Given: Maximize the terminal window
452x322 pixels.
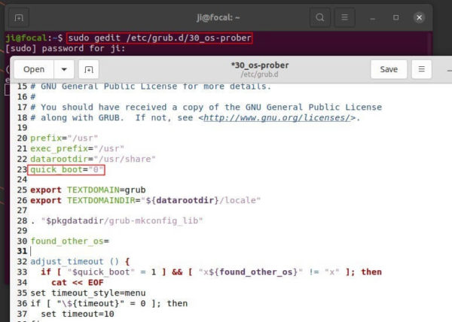Looking at the screenshot, I should pyautogui.click(x=395, y=17).
